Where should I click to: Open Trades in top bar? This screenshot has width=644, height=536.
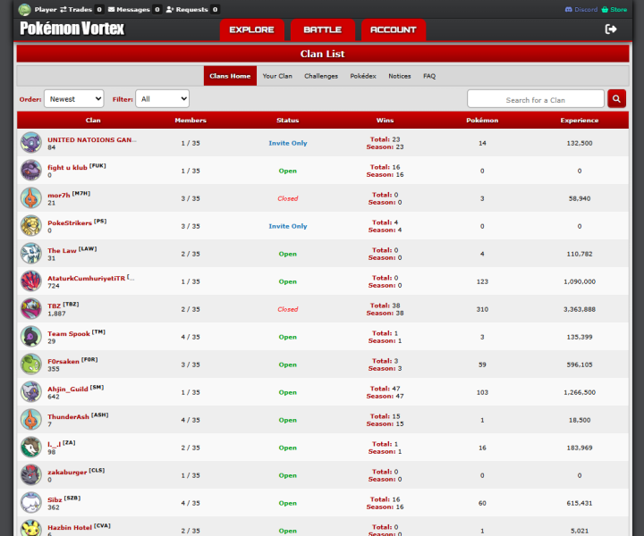[x=76, y=10]
